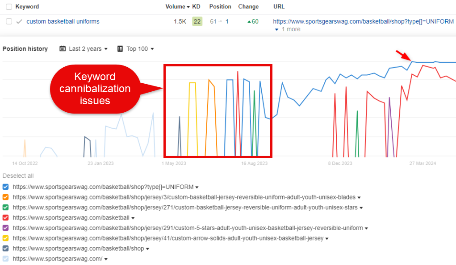Click the '14 Oct 2022' axis date
The width and height of the screenshot is (456, 265).
25,163
